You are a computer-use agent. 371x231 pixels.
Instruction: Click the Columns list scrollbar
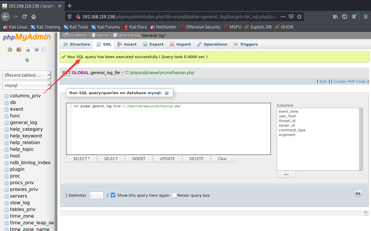[x=361, y=139]
